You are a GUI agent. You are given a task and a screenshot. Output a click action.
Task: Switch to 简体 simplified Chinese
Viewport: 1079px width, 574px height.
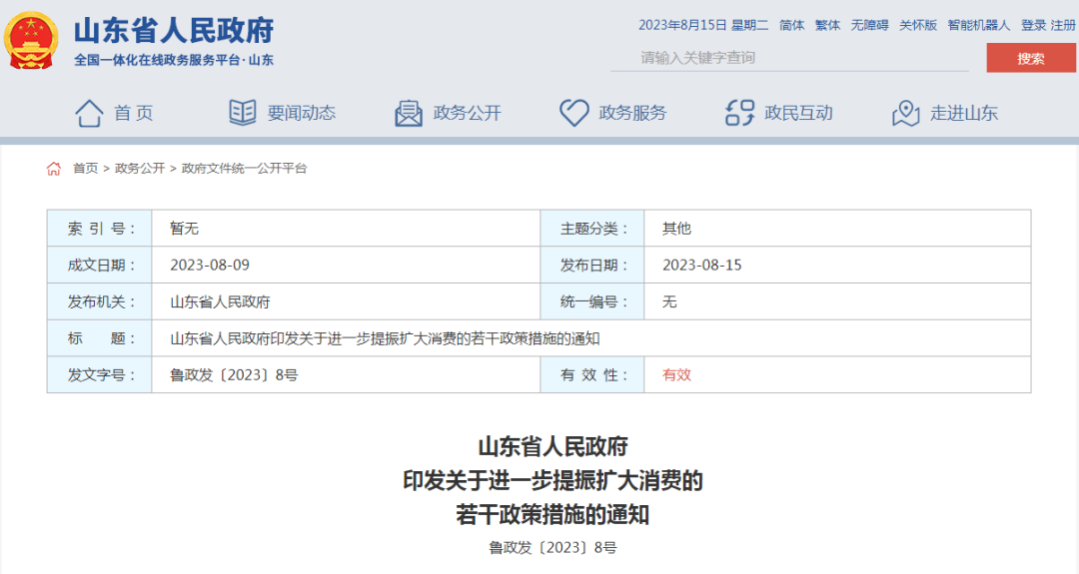pyautogui.click(x=792, y=25)
